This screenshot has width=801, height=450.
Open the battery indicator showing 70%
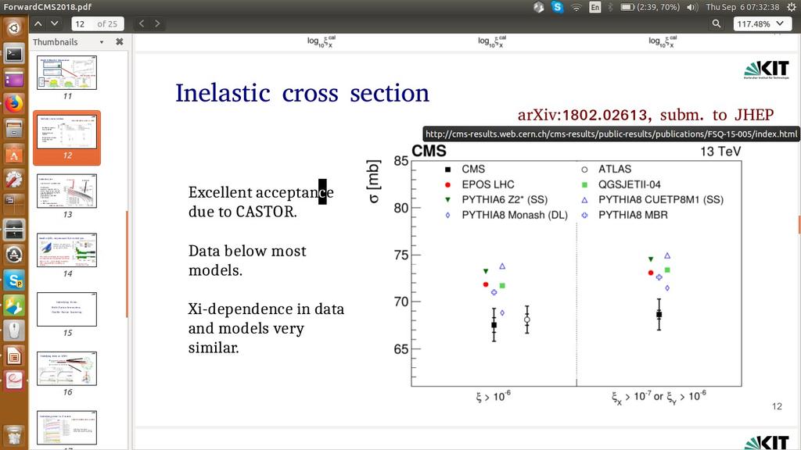650,7
